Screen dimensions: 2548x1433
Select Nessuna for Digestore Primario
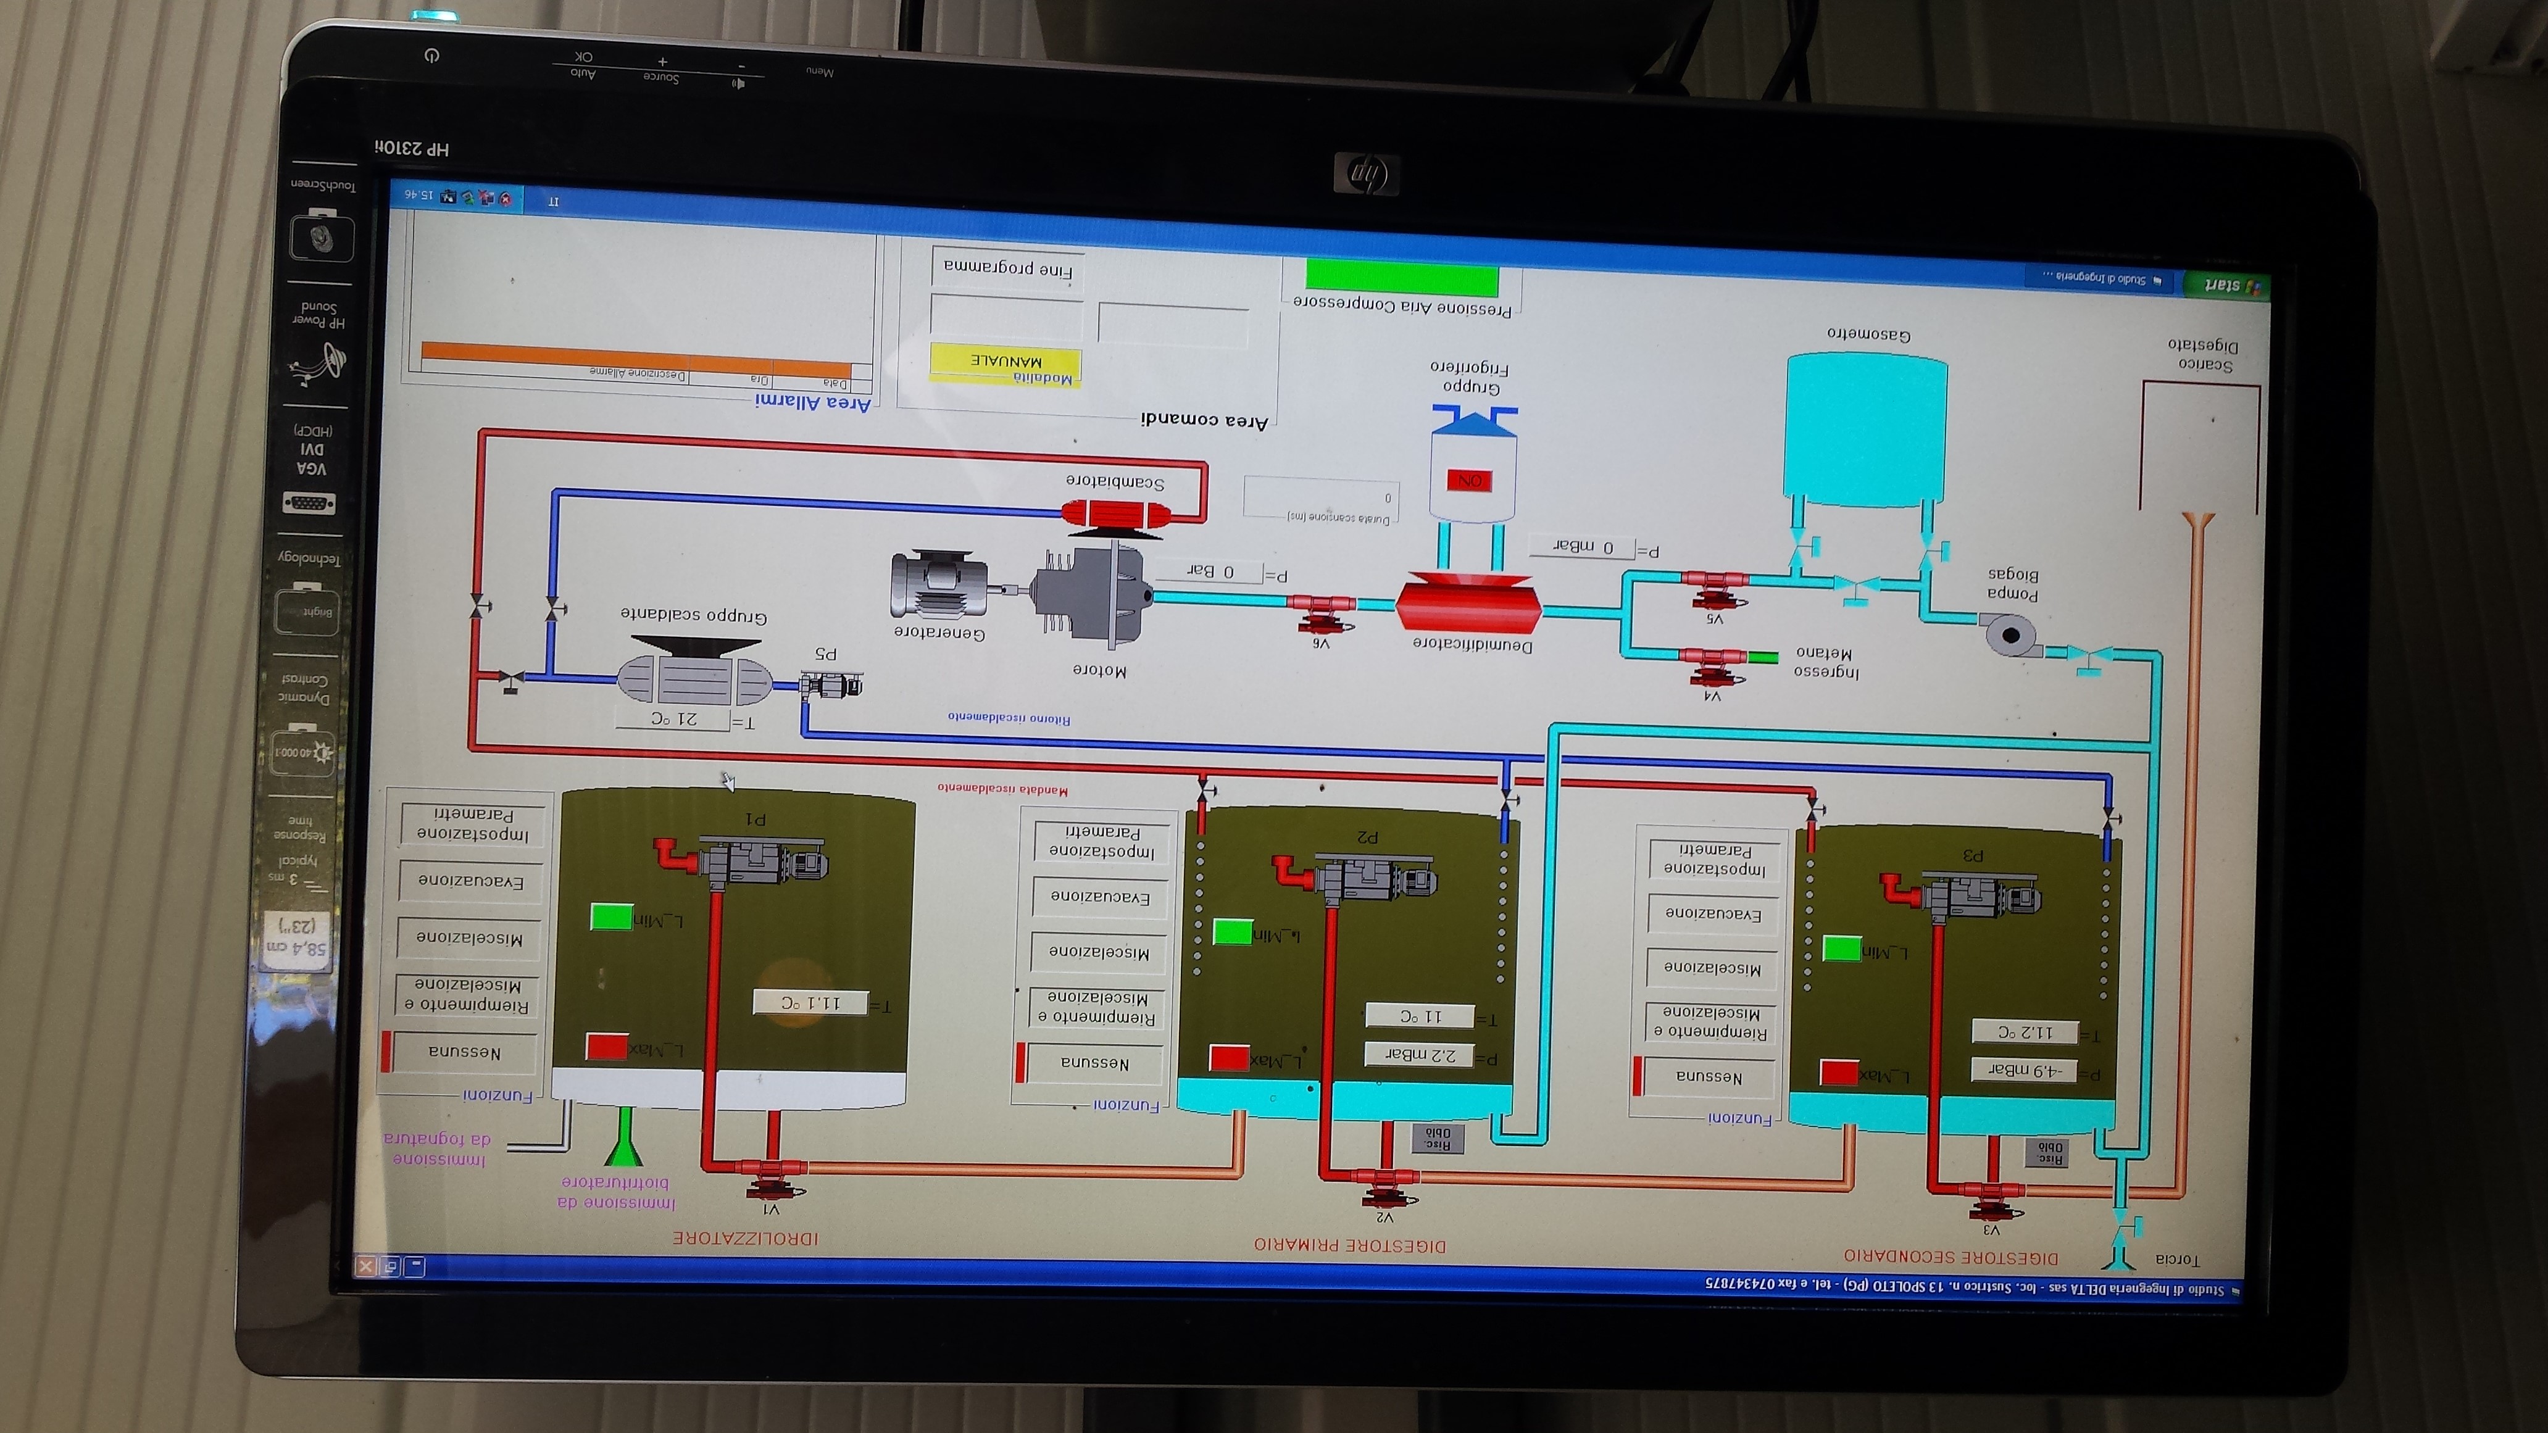click(1094, 1063)
